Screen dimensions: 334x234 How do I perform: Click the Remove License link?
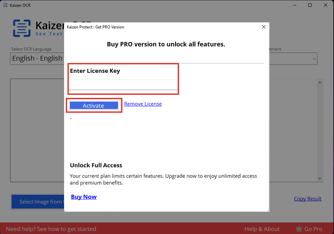(x=143, y=104)
